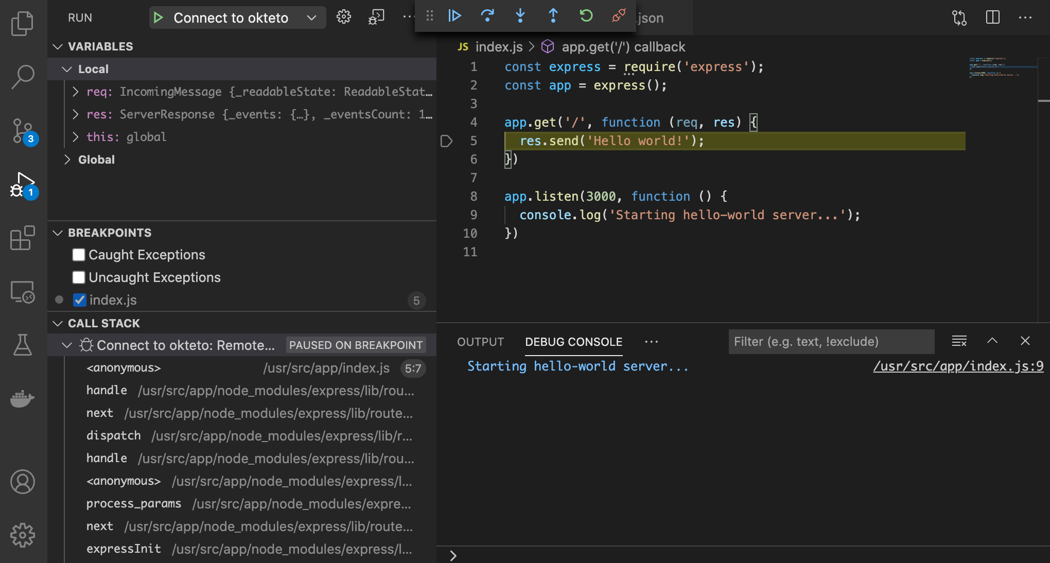This screenshot has height=563, width=1050.
Task: Open the index.js:9 link in debug console
Action: pyautogui.click(x=958, y=366)
